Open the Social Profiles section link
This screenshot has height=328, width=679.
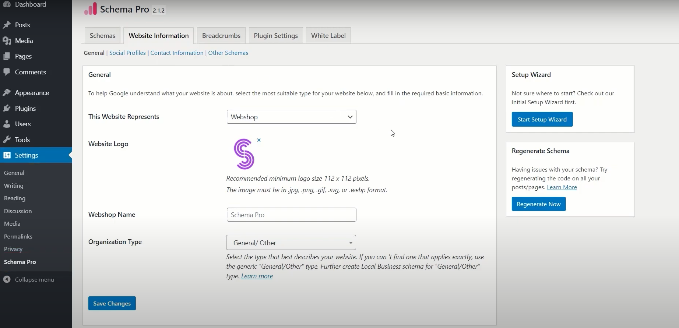[x=127, y=53]
